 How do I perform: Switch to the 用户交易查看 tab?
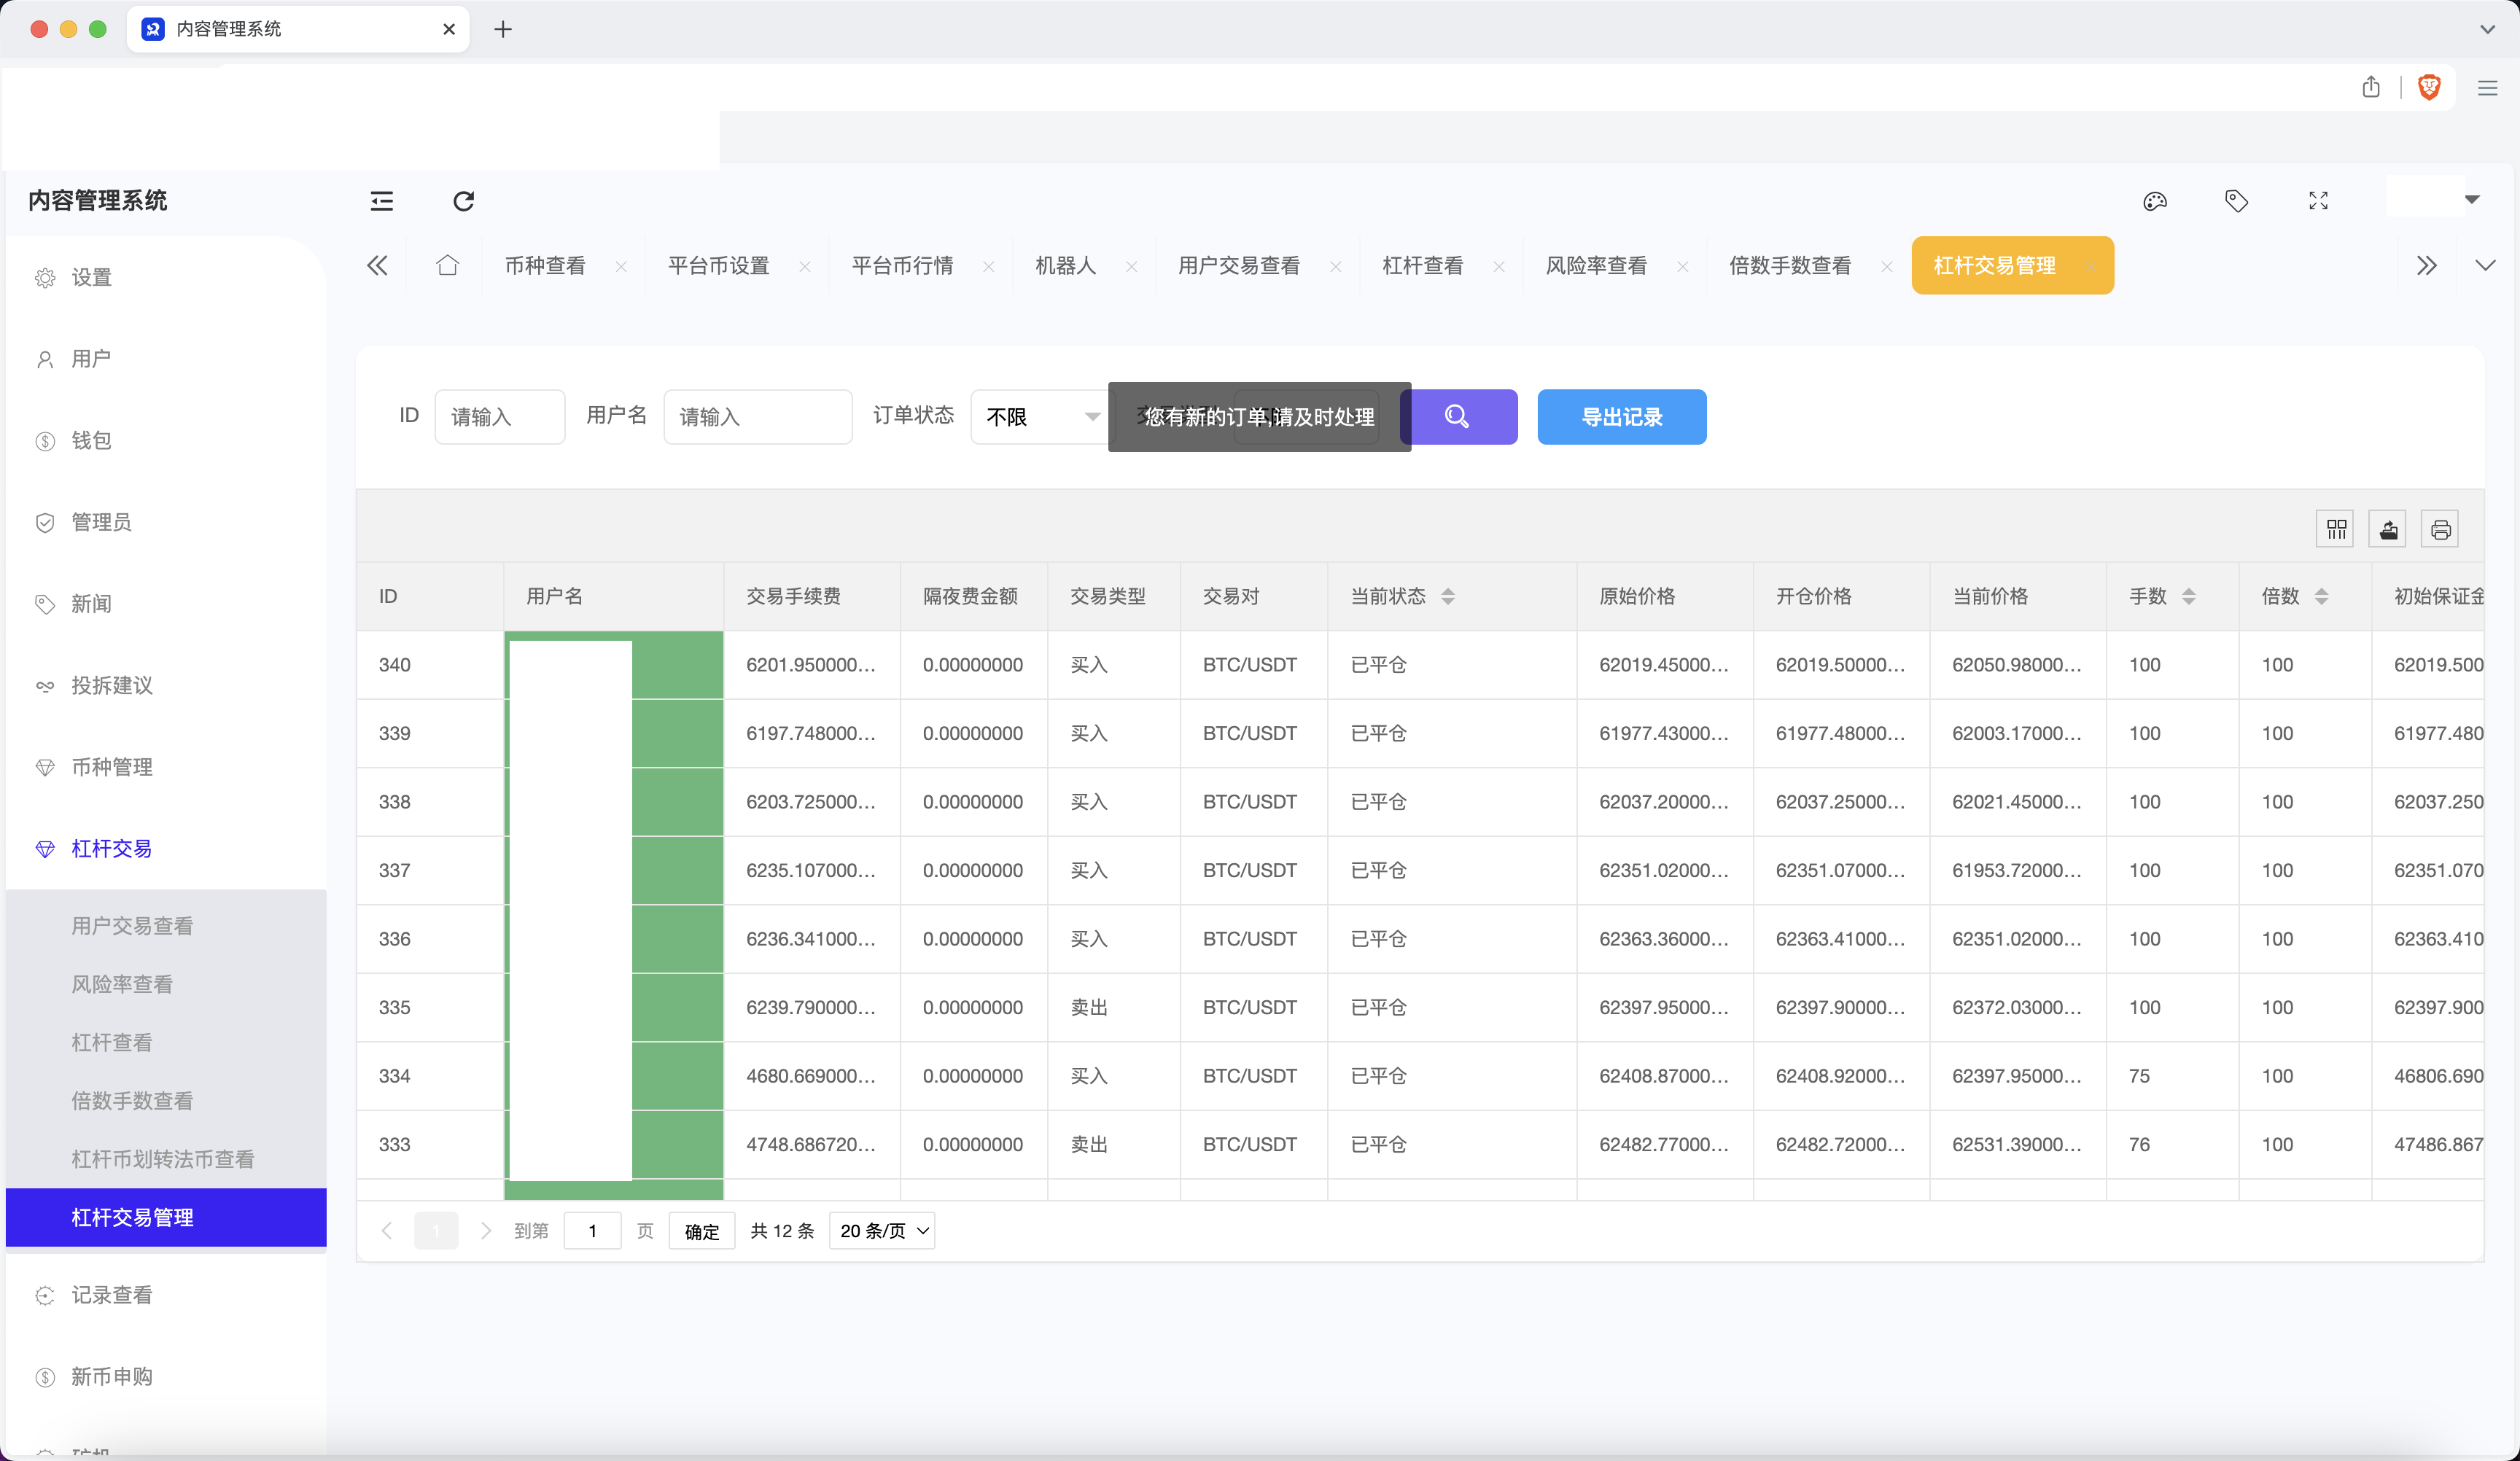tap(1239, 265)
